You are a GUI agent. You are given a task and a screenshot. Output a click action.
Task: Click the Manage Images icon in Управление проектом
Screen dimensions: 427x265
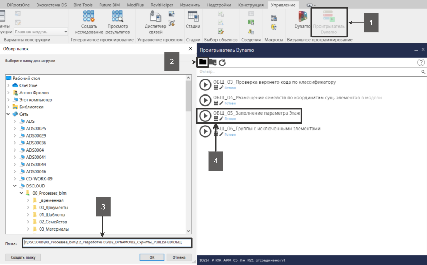172,14
